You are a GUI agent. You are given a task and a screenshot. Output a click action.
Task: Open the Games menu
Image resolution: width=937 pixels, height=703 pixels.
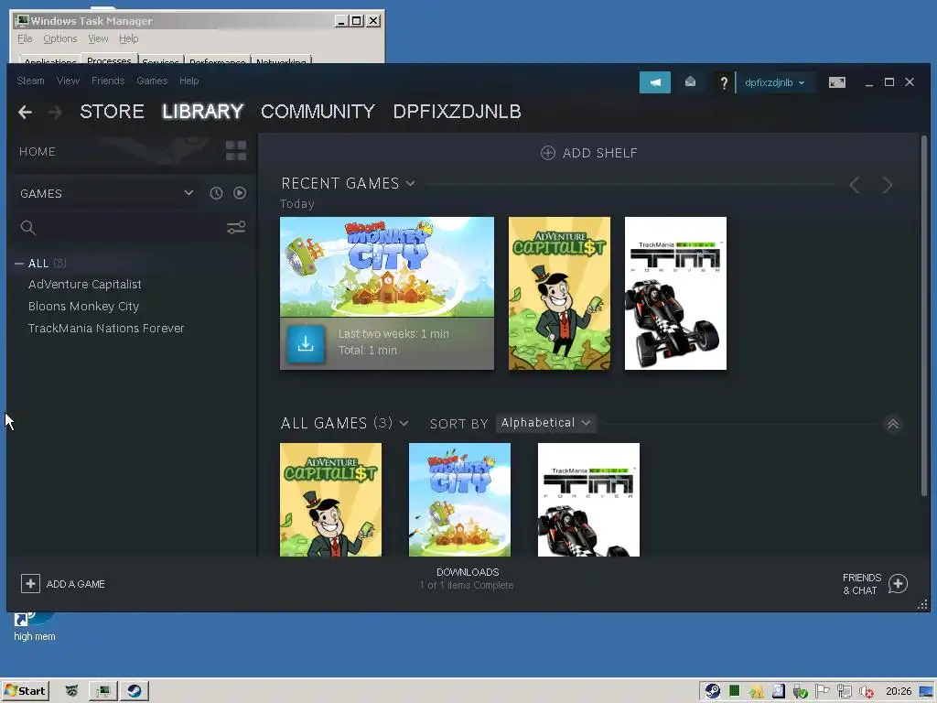[152, 81]
